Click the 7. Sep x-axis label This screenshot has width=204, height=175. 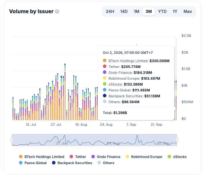coord(131,125)
